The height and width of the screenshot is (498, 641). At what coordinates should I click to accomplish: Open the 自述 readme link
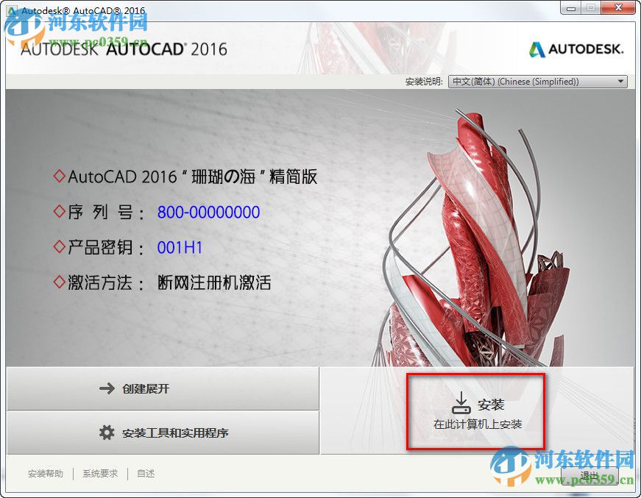point(145,473)
